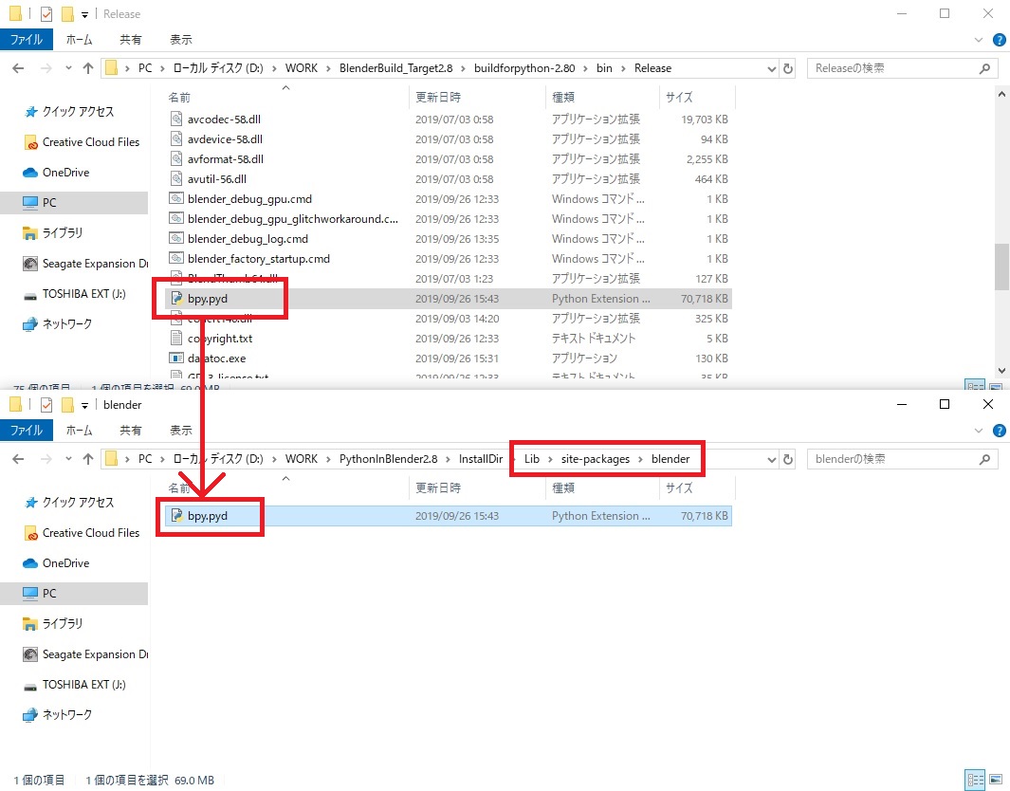The height and width of the screenshot is (791, 1010).
Task: Go up one folder in Release window
Action: coord(88,68)
